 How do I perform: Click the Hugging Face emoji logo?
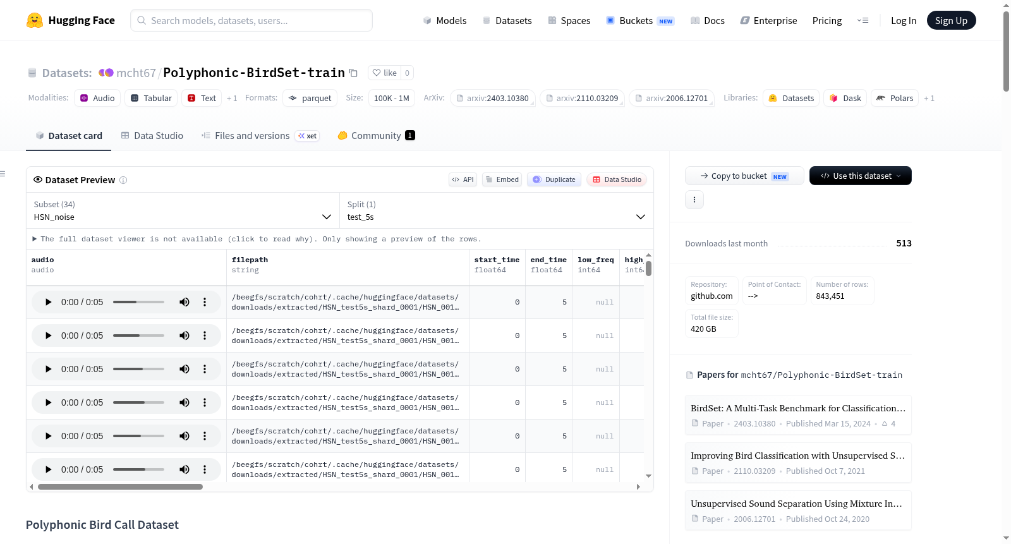(34, 20)
